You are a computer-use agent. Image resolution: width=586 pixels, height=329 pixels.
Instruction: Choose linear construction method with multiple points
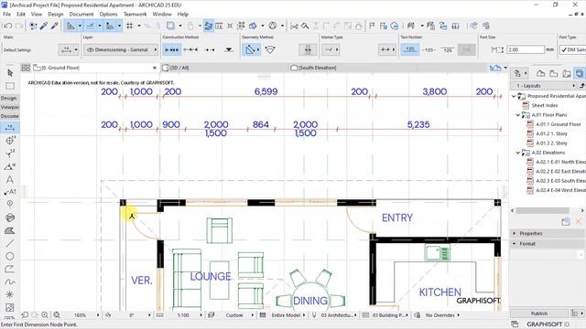(x=172, y=49)
